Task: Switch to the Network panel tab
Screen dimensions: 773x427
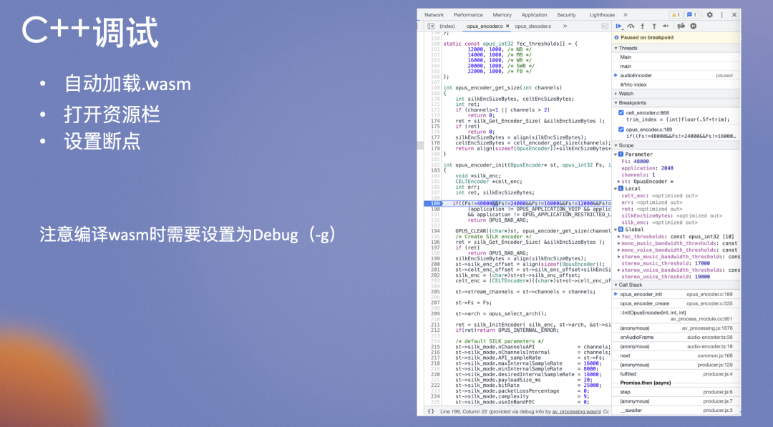Action: [434, 15]
